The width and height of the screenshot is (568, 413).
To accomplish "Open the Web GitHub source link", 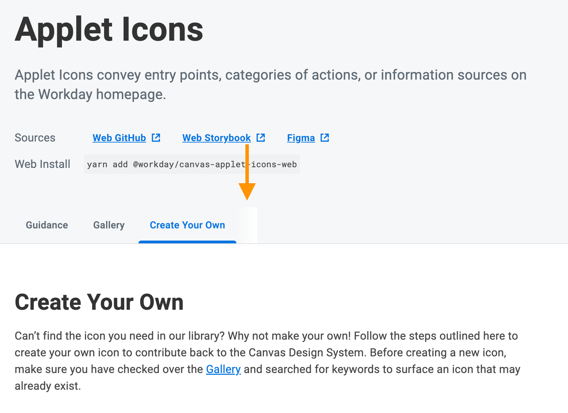I will point(119,138).
